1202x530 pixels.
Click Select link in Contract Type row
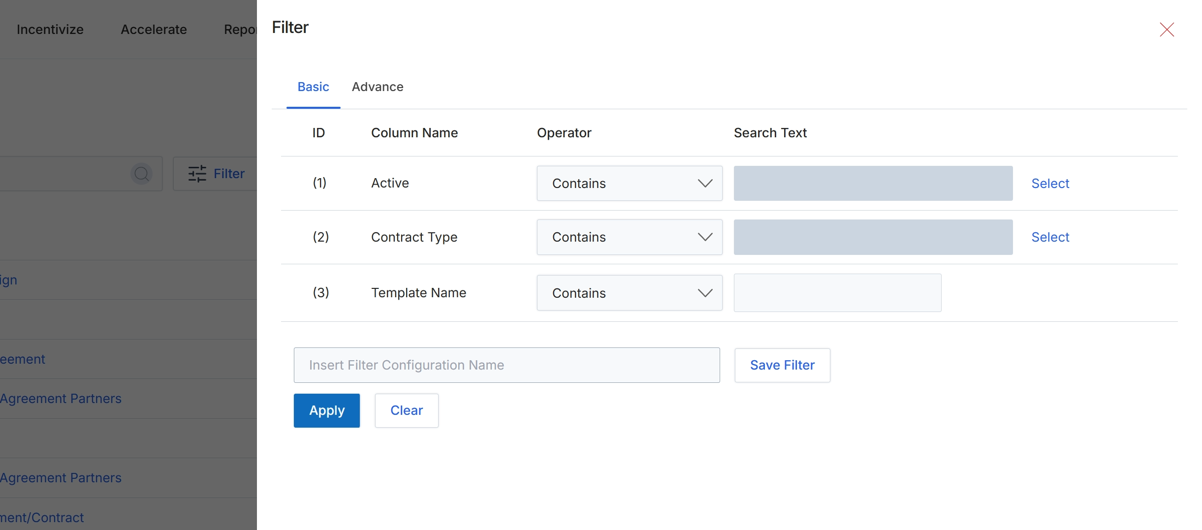point(1050,237)
